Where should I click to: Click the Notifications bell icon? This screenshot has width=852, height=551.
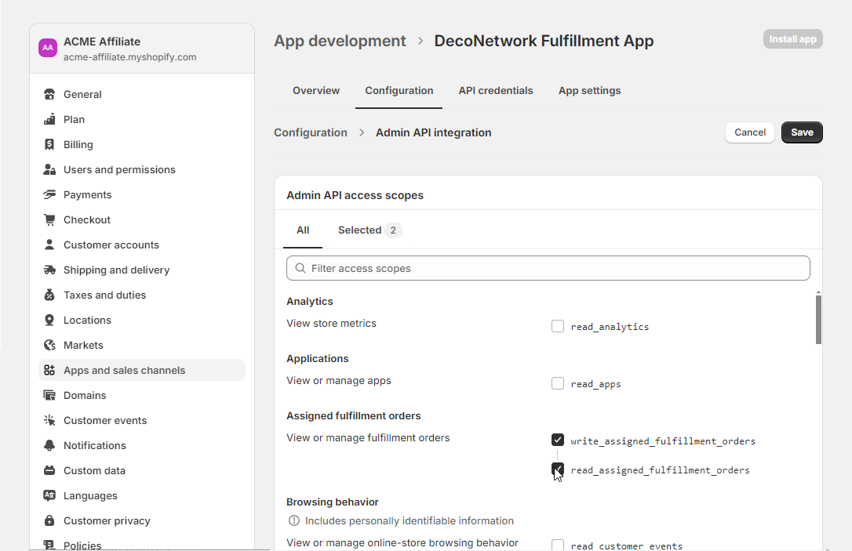point(49,446)
